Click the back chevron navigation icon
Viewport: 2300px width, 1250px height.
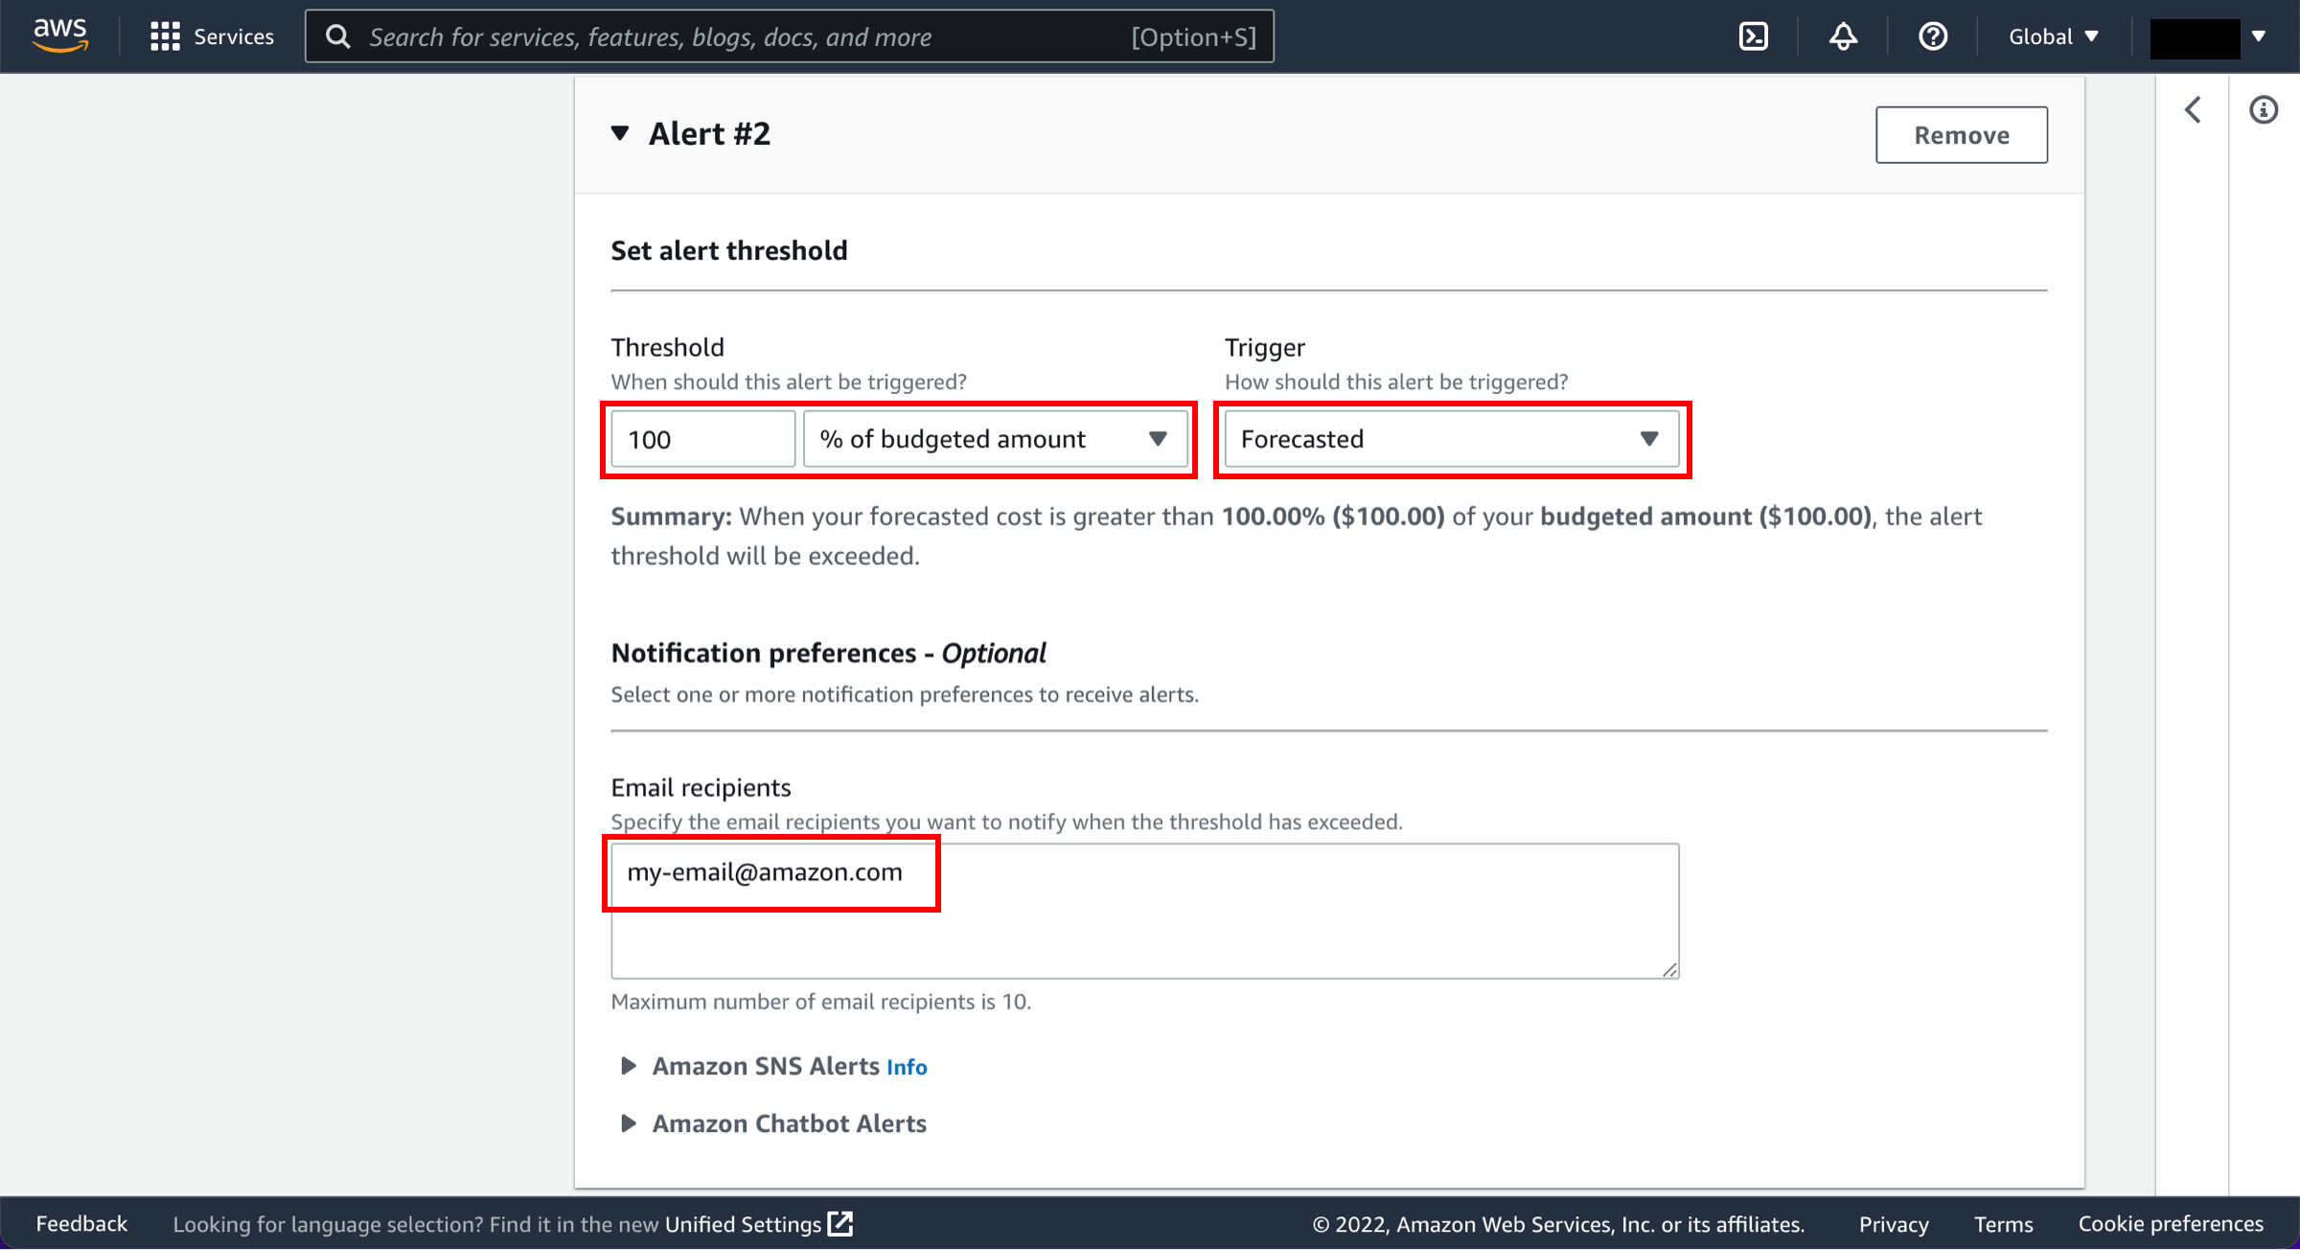pos(2194,109)
